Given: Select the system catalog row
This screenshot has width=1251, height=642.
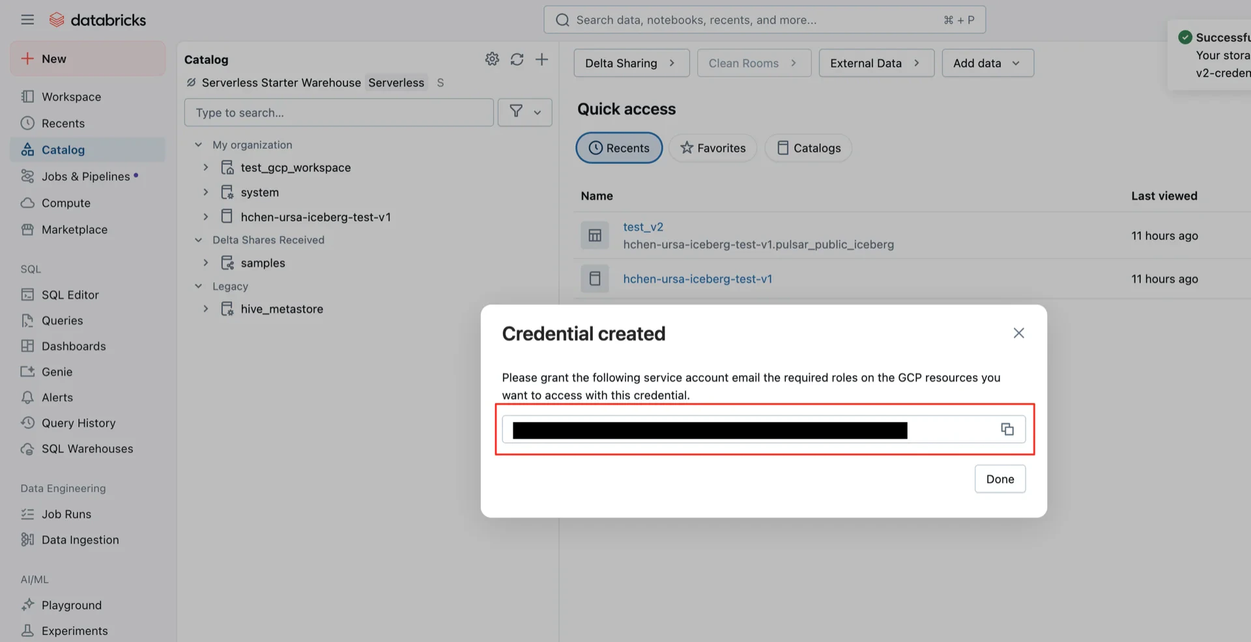Looking at the screenshot, I should coord(260,192).
